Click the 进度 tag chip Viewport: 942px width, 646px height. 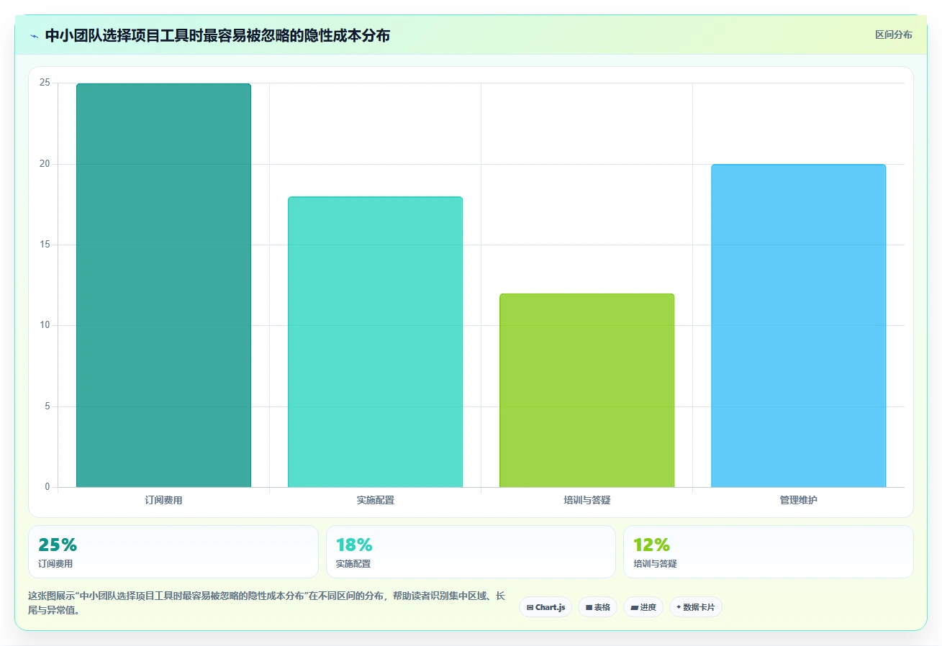(x=643, y=607)
